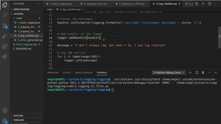Open the Search view in activity bar

point(4,15)
